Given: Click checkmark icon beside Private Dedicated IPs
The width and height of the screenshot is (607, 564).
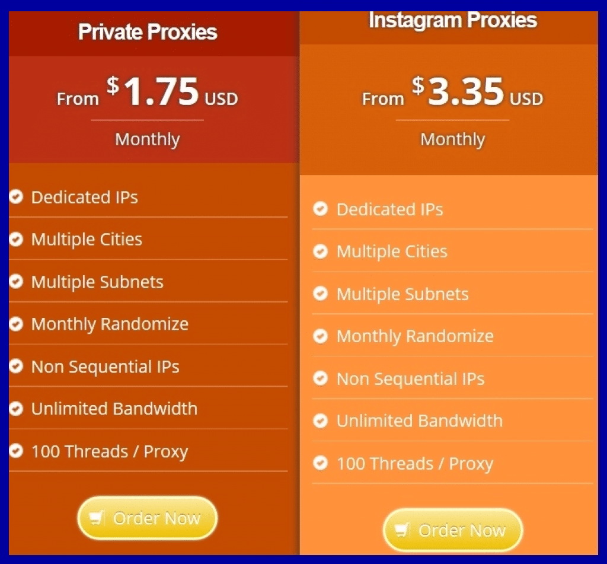Looking at the screenshot, I should point(16,197).
